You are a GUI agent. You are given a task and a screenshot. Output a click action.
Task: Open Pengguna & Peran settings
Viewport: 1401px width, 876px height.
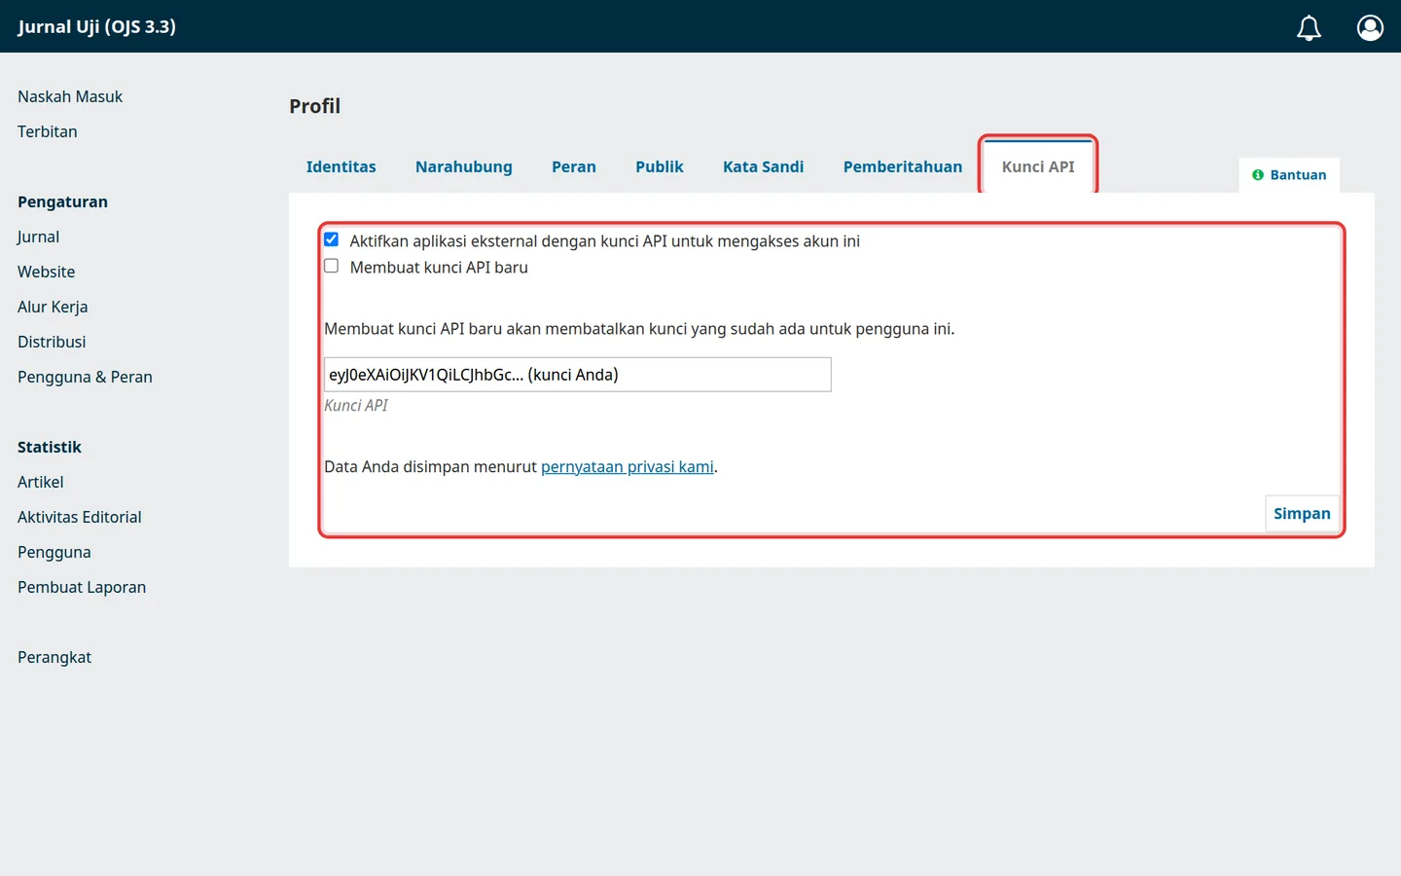tap(85, 377)
